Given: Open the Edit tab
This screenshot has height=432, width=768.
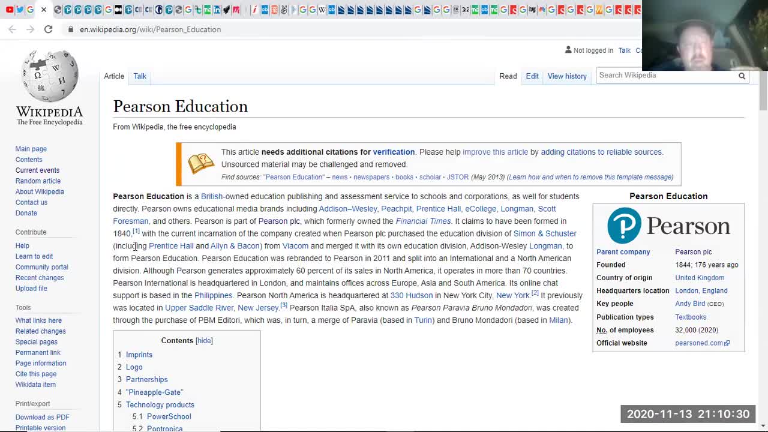Looking at the screenshot, I should click(532, 76).
